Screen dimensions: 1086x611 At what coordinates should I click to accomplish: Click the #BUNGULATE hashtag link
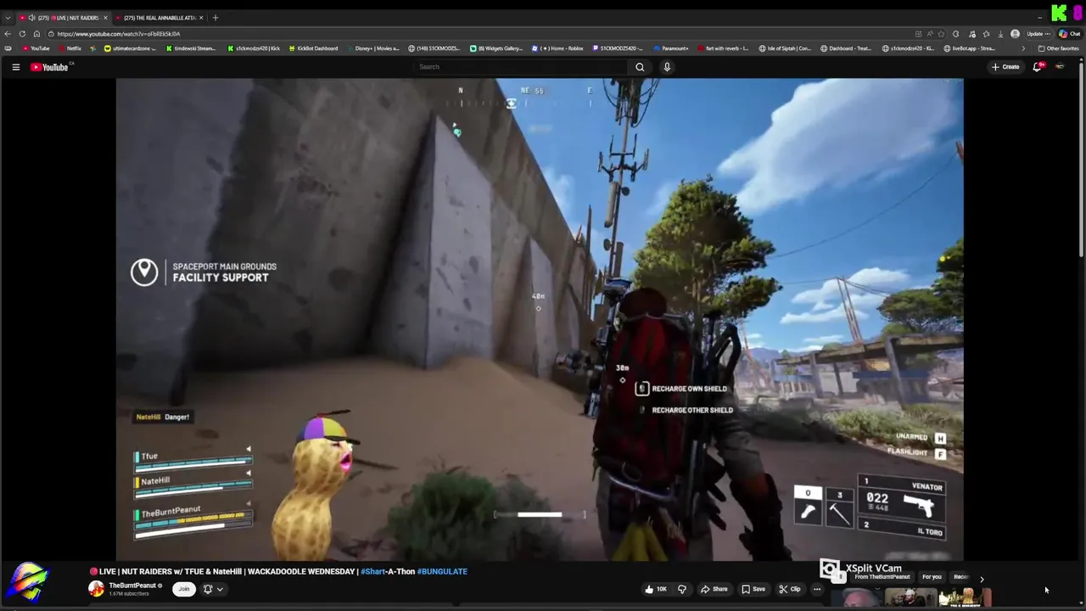coord(442,571)
